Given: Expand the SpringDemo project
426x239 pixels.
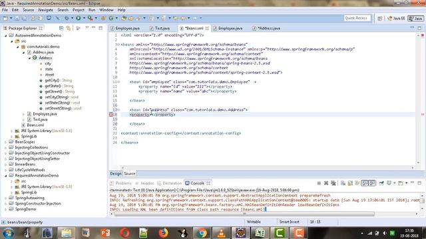Looking at the screenshot, I should (x=6, y=209).
